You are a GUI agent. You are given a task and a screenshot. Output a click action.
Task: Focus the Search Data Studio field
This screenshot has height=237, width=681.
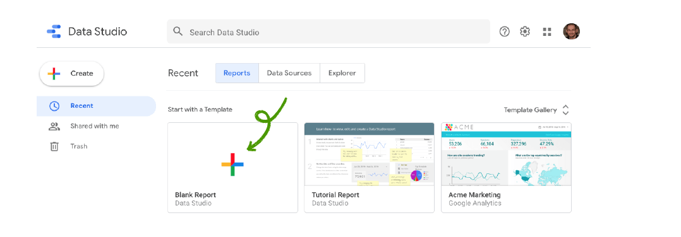(328, 32)
